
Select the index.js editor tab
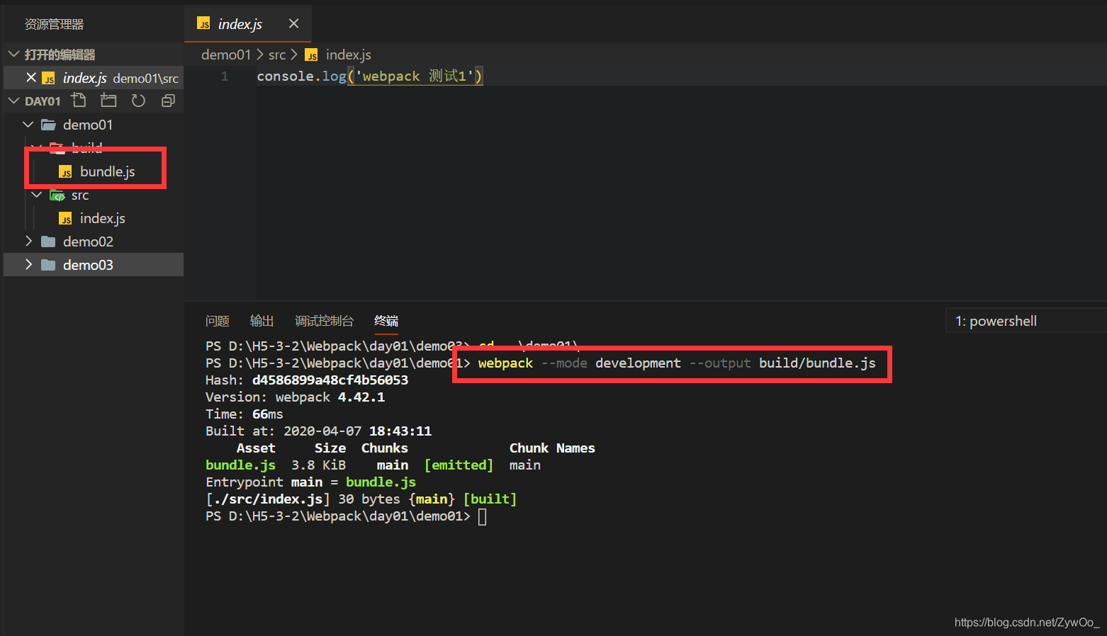click(x=247, y=23)
